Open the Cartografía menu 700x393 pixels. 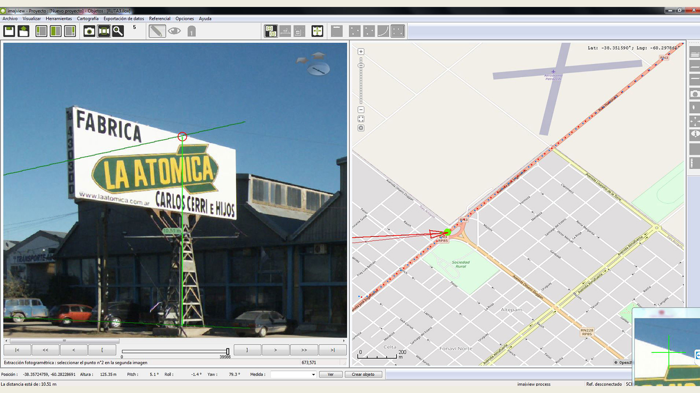87,19
